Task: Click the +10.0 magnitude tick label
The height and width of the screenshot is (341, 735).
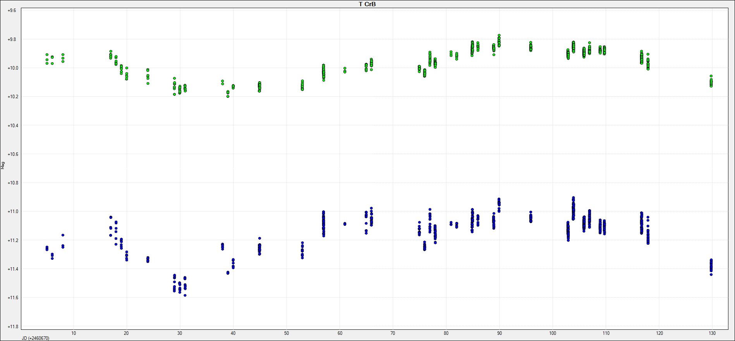Action: (13, 68)
